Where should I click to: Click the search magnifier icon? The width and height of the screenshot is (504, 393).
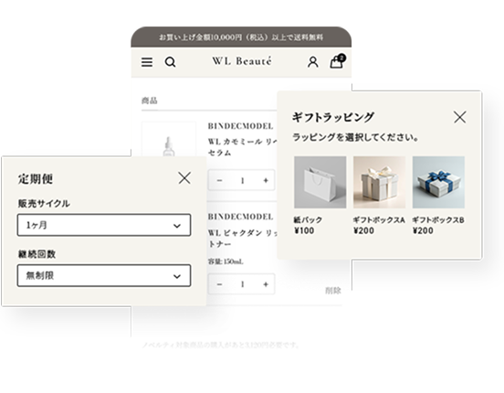point(171,62)
